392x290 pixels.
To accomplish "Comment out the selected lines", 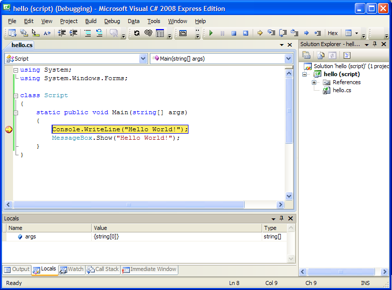I will pos(88,33).
